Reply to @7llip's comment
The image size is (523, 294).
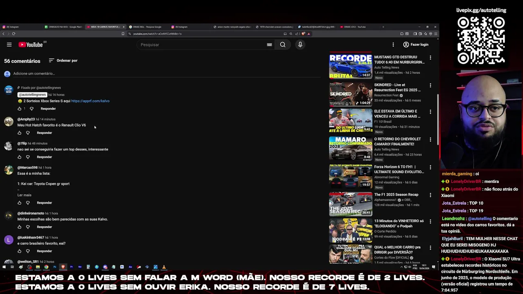[45, 157]
